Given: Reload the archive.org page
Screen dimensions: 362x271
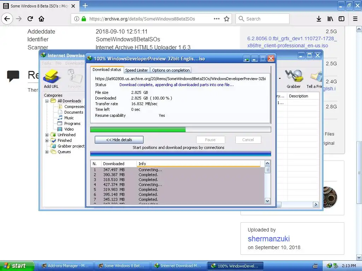Looking at the screenshot, I should [x=30, y=19].
